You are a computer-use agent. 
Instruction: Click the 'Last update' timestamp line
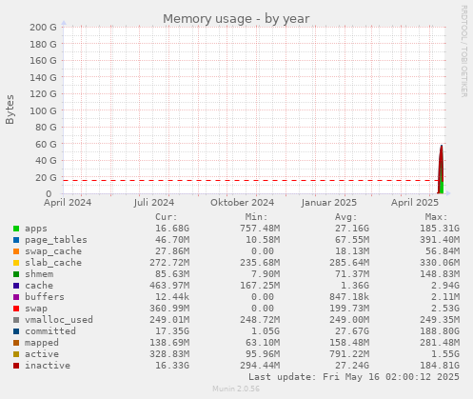pyautogui.click(x=354, y=377)
